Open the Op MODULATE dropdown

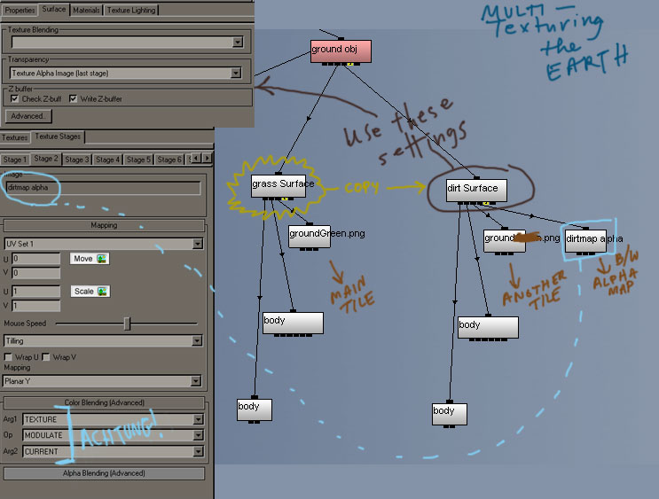pos(111,435)
